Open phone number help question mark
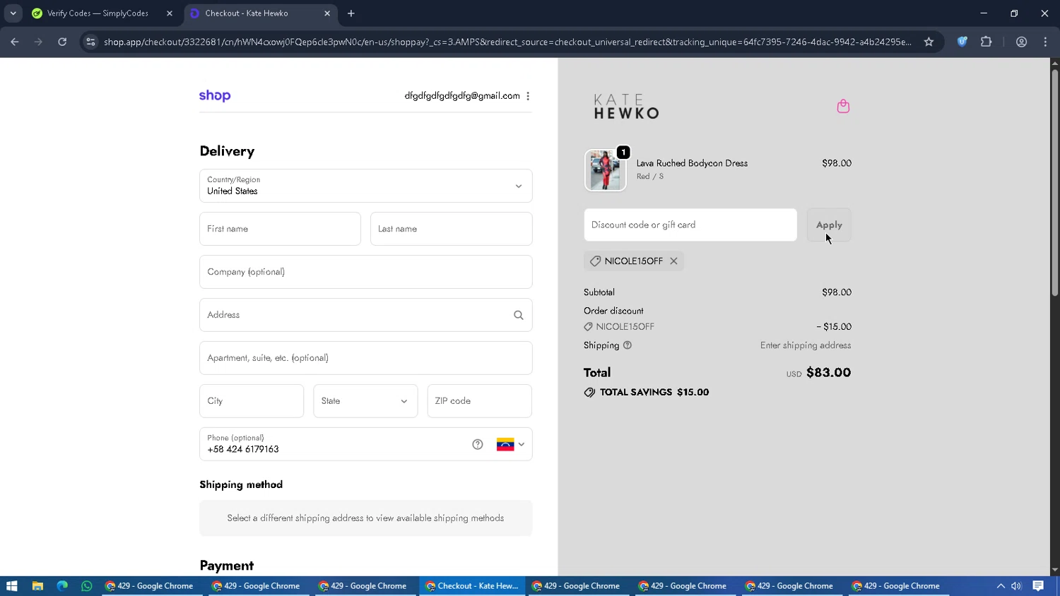 478,444
